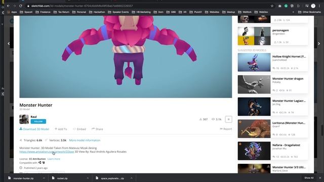Open the Meetup bookmarks folder

click(x=228, y=12)
